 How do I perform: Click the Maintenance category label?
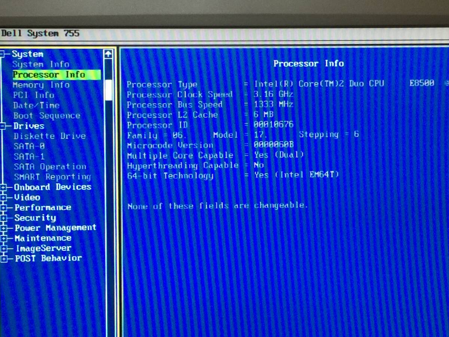[x=43, y=238]
